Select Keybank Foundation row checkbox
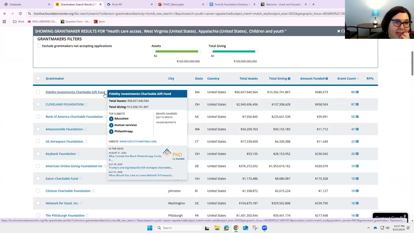Viewport: 414px width, 233px height. tap(38, 154)
